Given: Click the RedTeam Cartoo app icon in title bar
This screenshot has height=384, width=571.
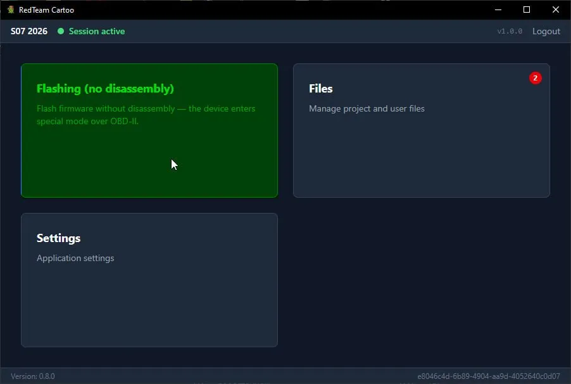Looking at the screenshot, I should [x=11, y=10].
